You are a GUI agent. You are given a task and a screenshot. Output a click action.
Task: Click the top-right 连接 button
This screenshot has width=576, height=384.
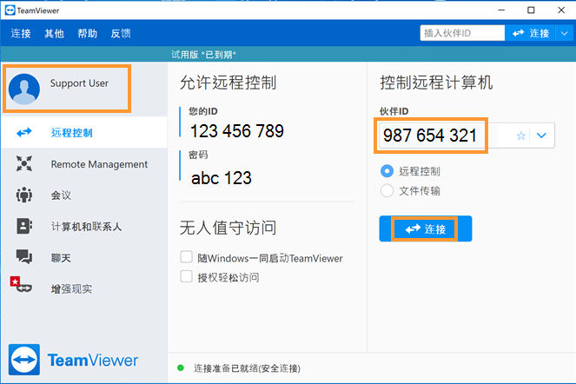(531, 33)
